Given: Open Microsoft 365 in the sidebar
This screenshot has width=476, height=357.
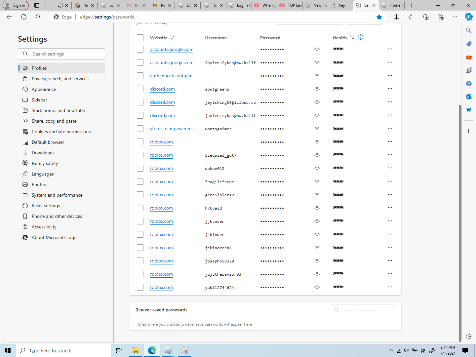Looking at the screenshot, I should coord(469,83).
